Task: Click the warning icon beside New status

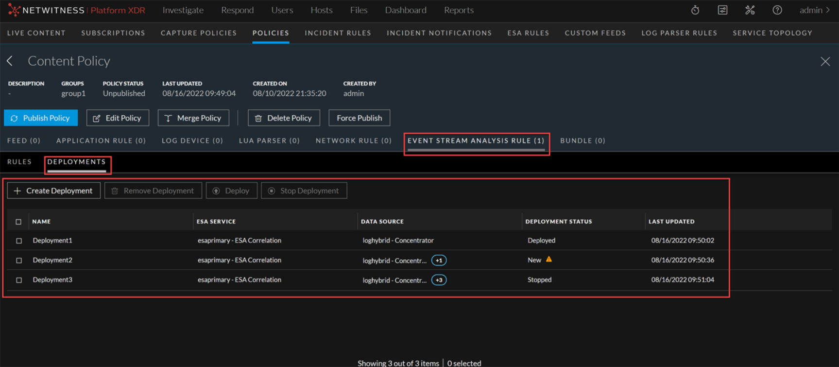Action: (549, 260)
